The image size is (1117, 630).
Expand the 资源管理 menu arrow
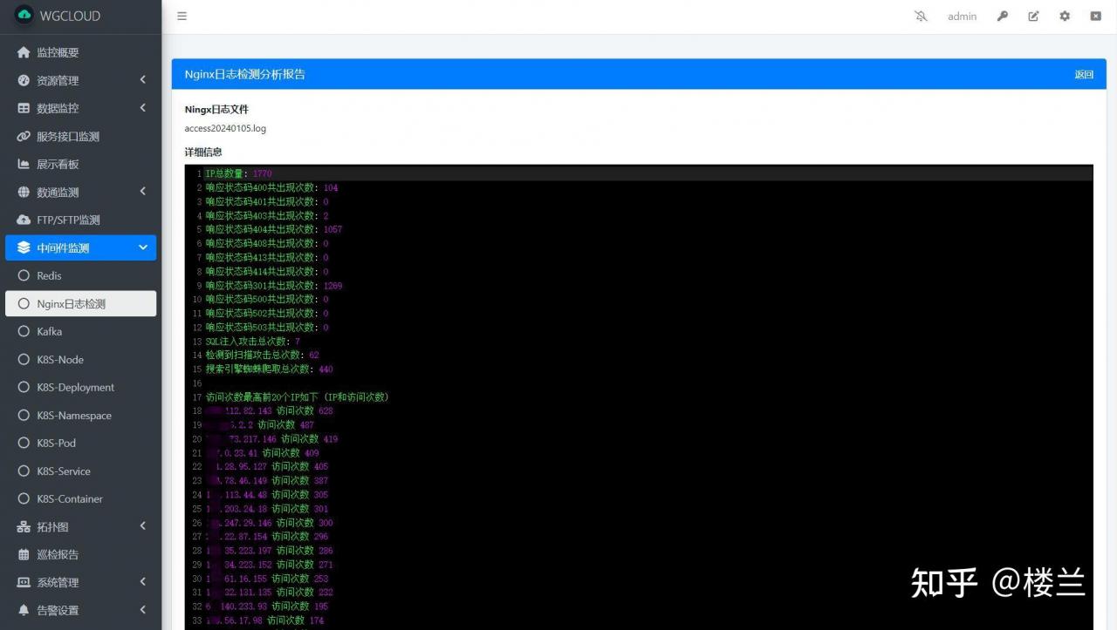(x=143, y=80)
